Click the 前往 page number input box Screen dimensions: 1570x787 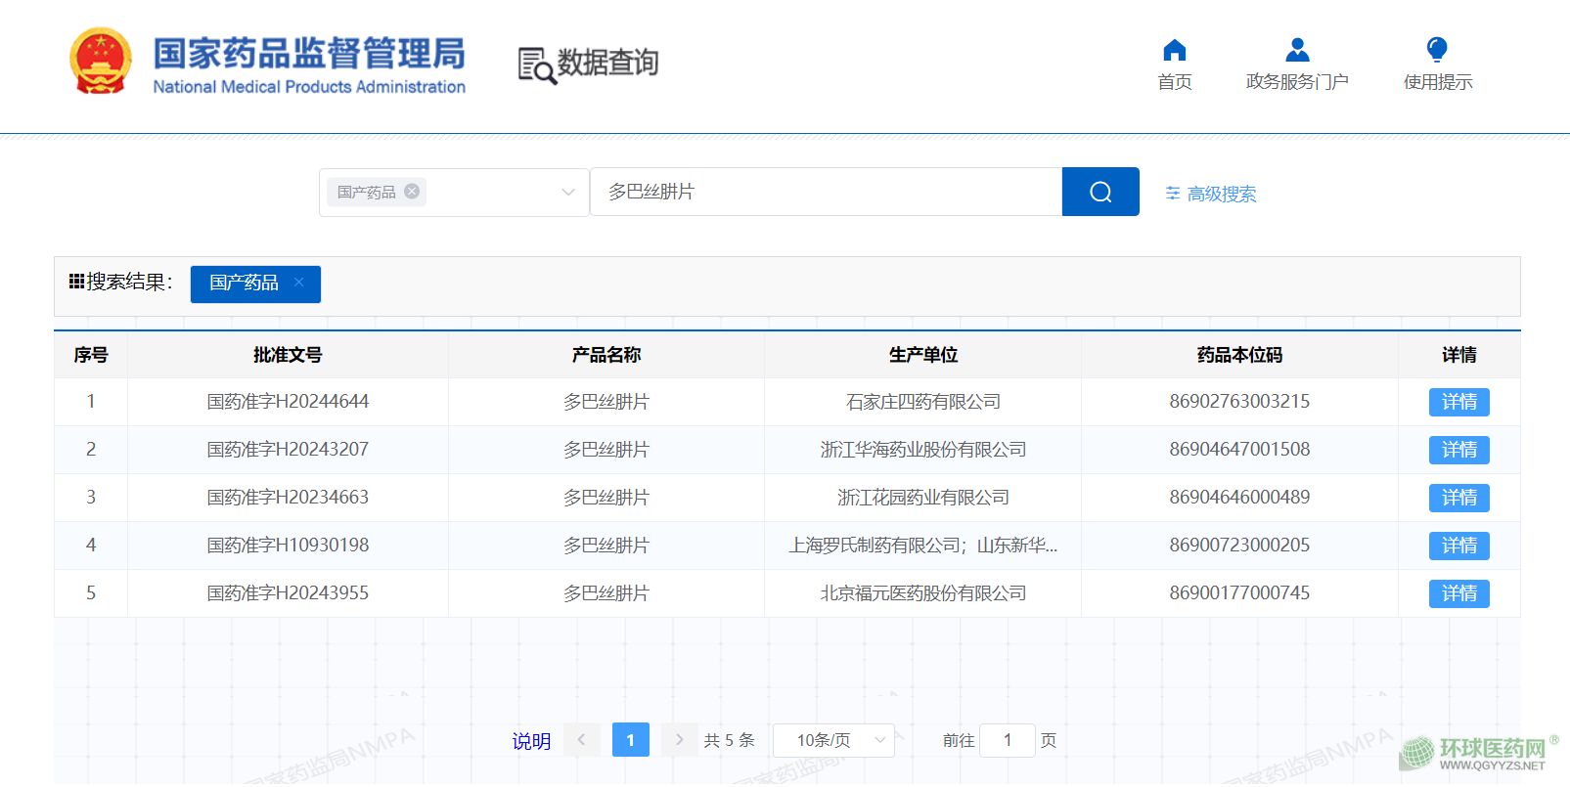click(x=1007, y=740)
